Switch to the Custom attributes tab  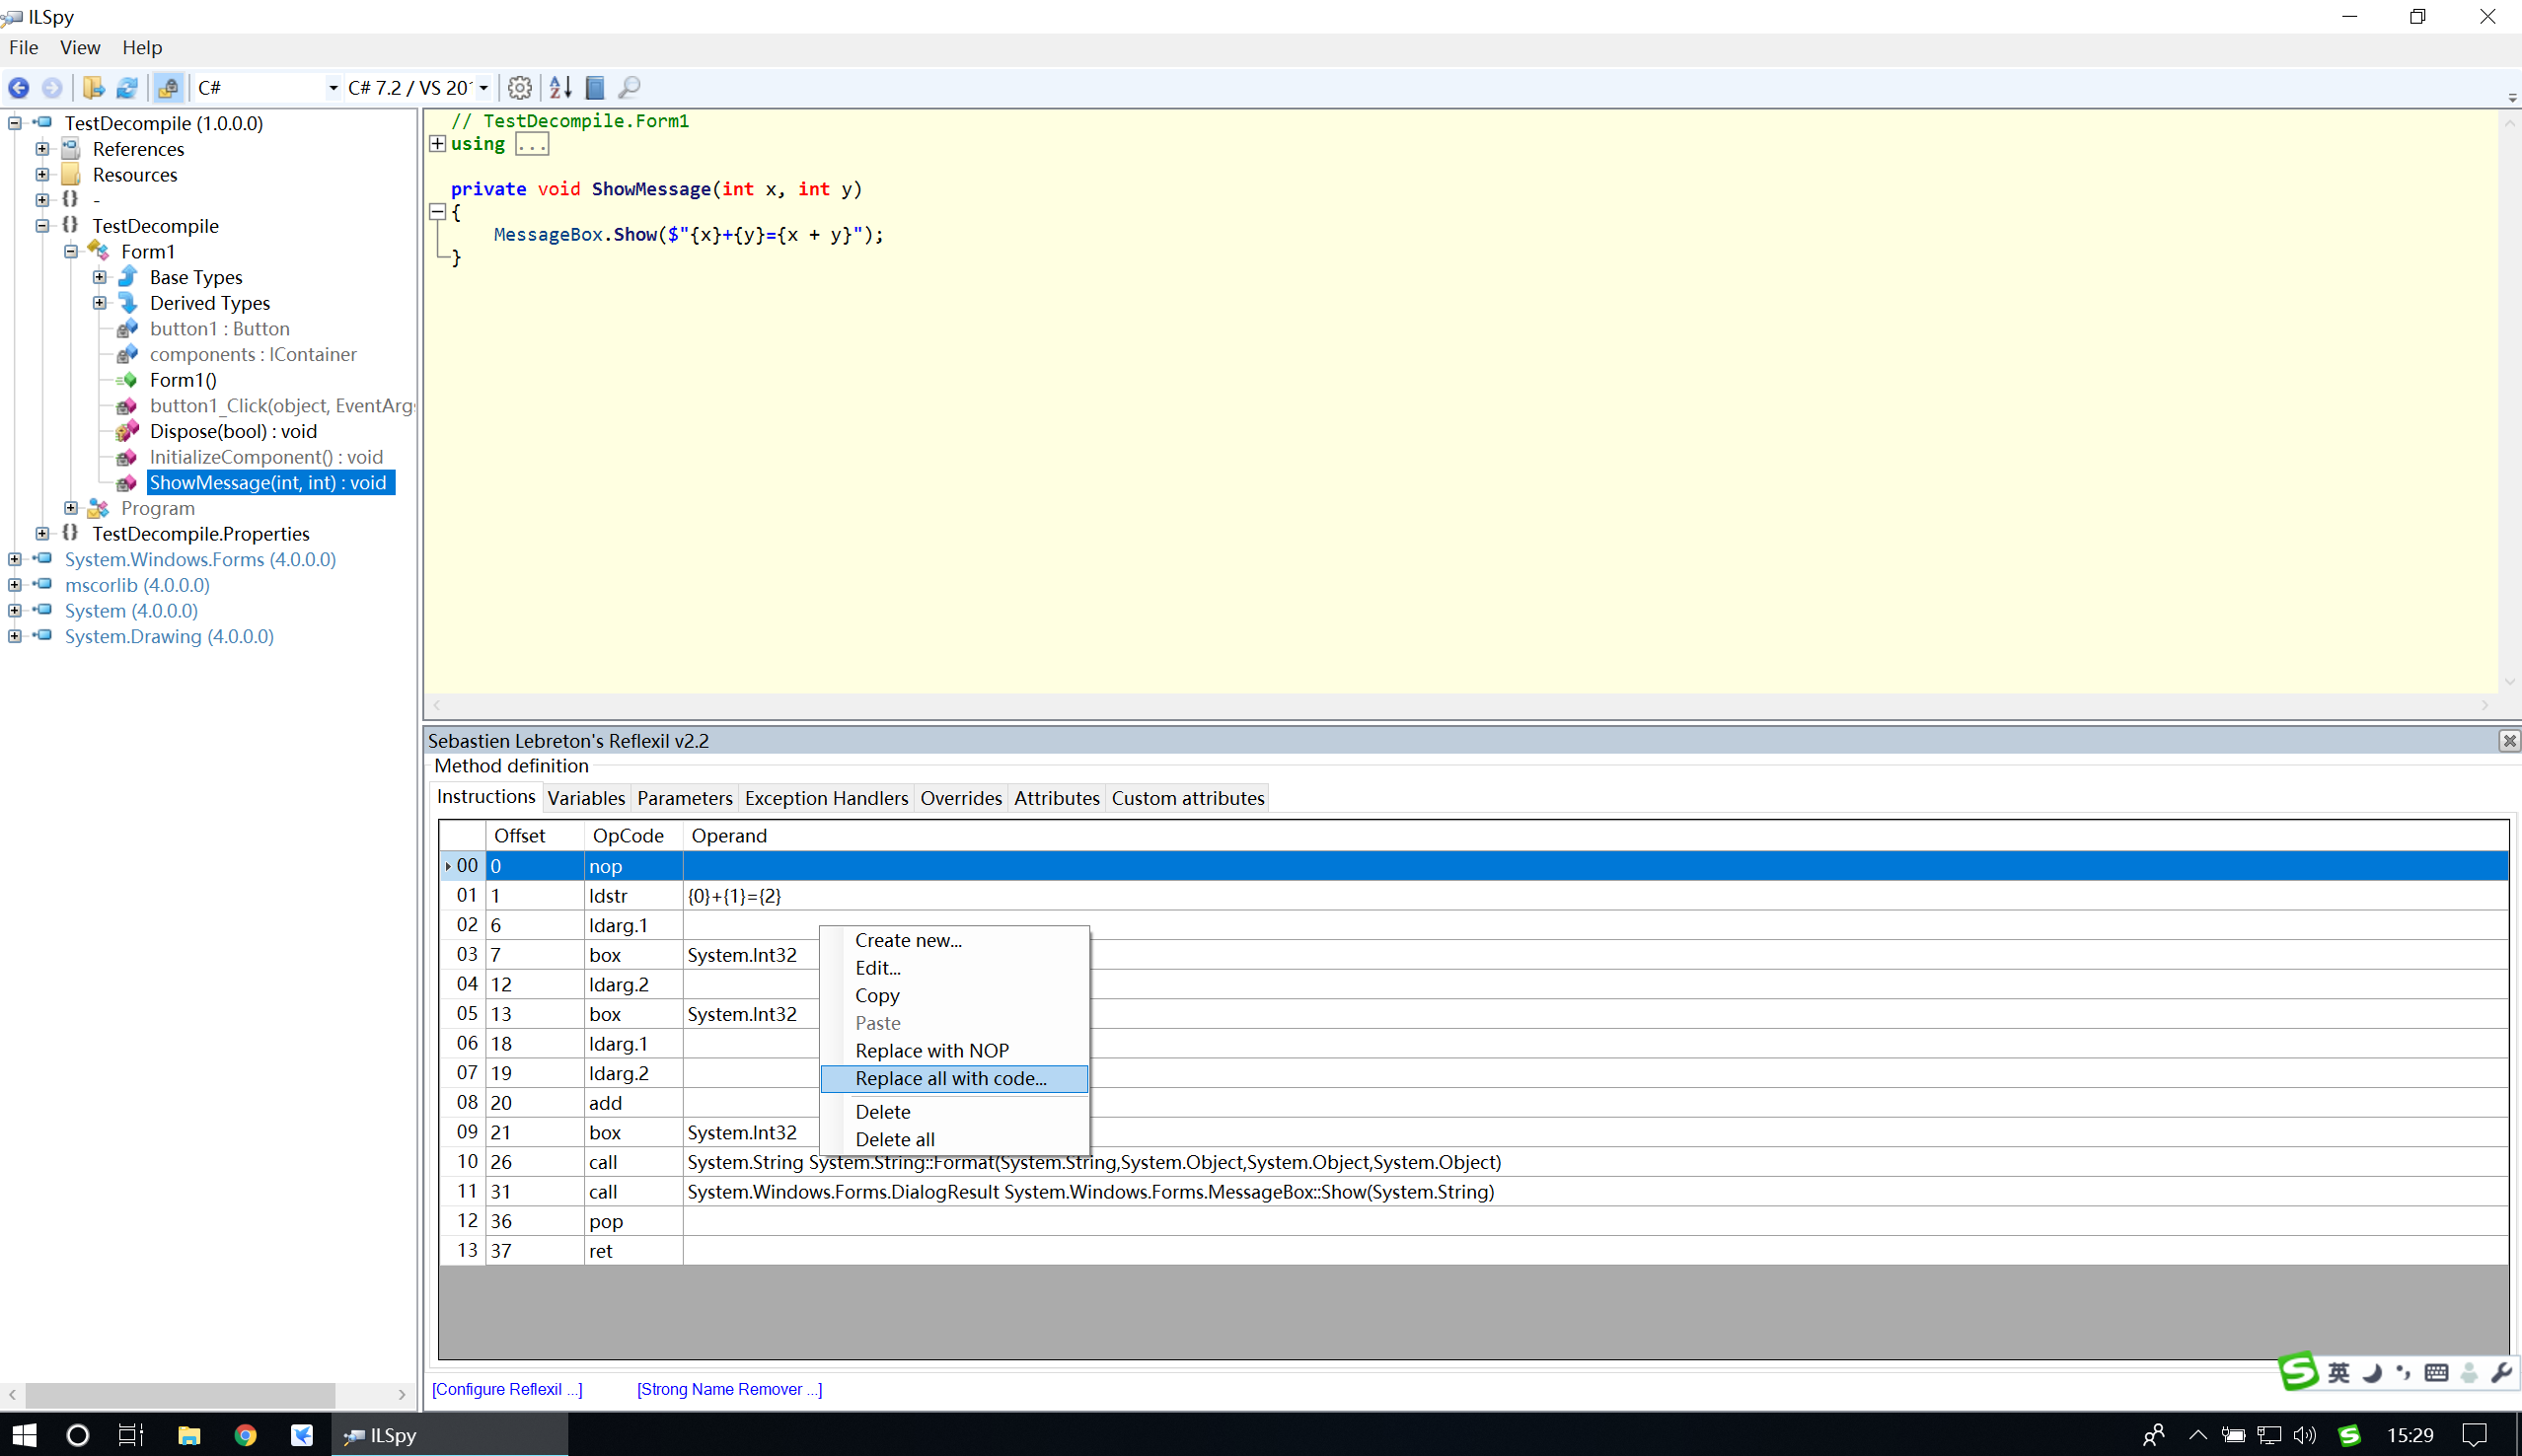(x=1188, y=798)
